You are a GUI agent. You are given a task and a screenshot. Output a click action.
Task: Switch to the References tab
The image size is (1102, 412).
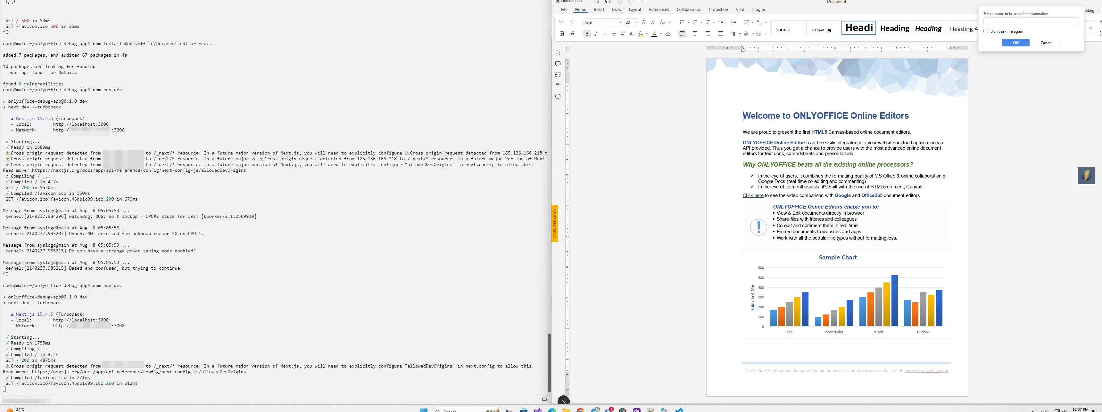click(x=659, y=9)
